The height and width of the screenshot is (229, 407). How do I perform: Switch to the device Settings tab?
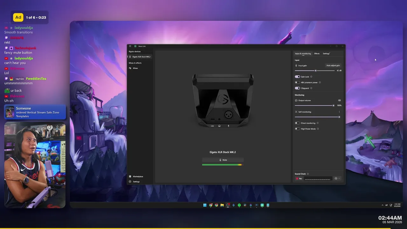click(326, 53)
